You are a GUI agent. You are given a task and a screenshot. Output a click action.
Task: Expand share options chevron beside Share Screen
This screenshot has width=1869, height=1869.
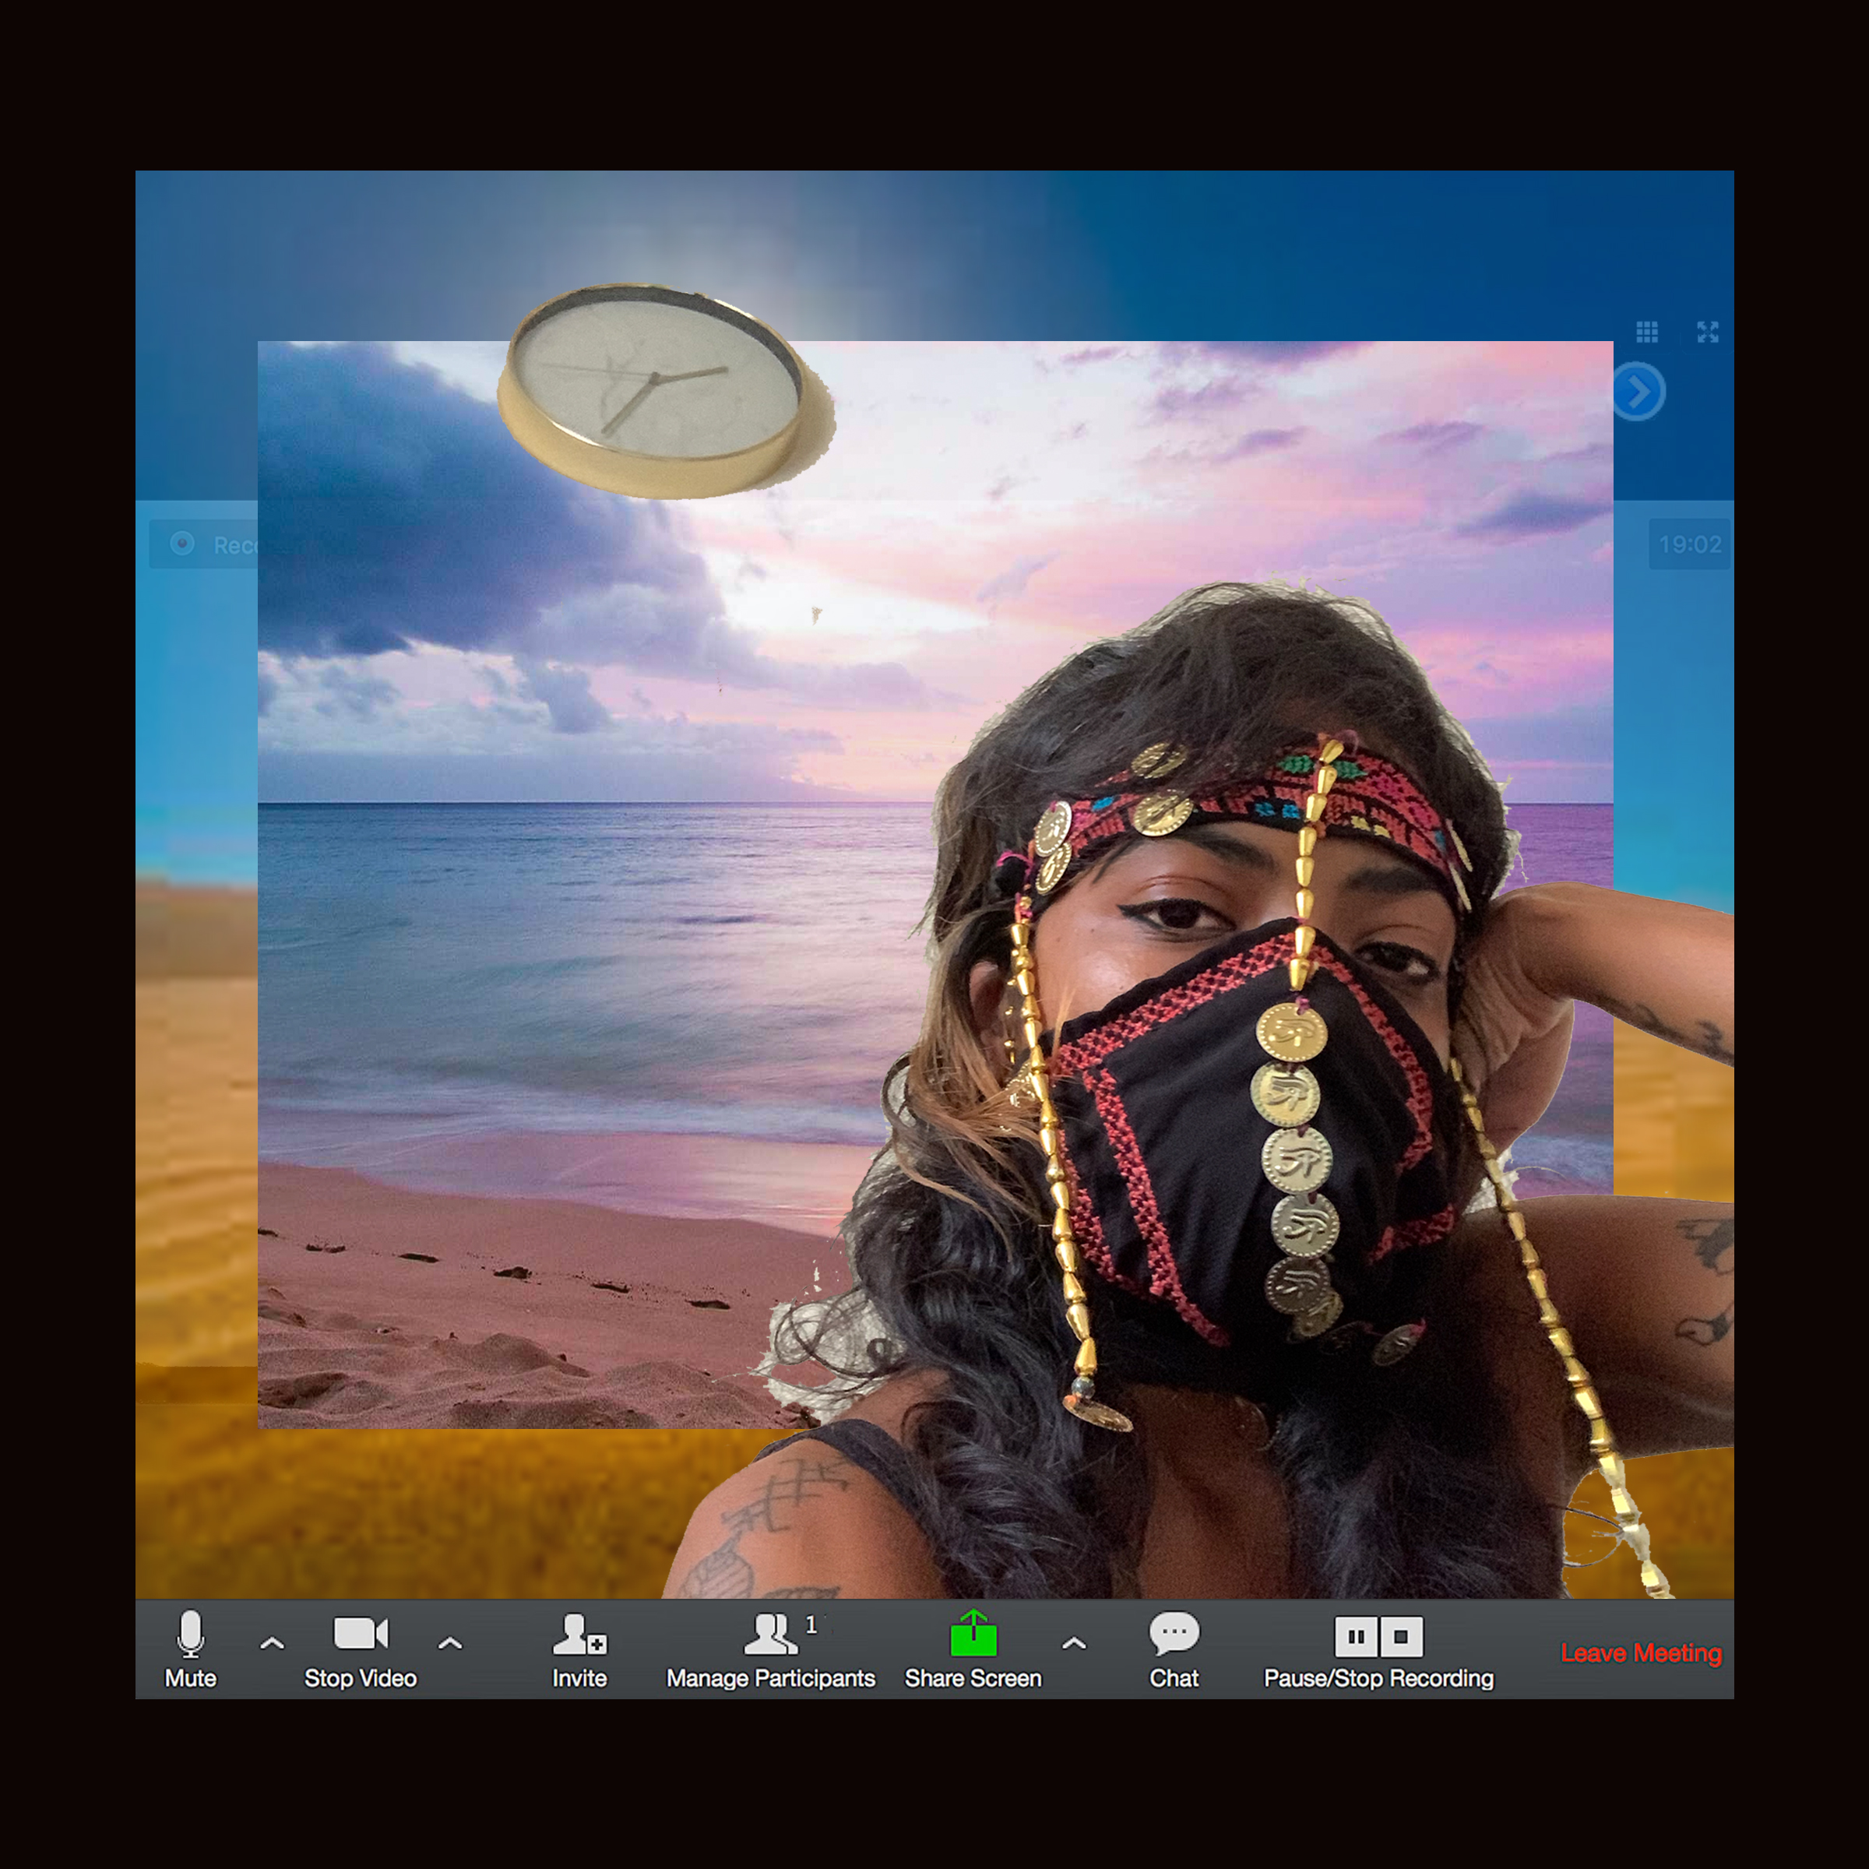1074,1642
